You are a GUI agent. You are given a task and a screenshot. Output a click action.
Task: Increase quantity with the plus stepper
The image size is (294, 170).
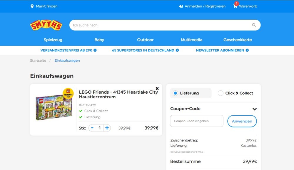coord(106,128)
